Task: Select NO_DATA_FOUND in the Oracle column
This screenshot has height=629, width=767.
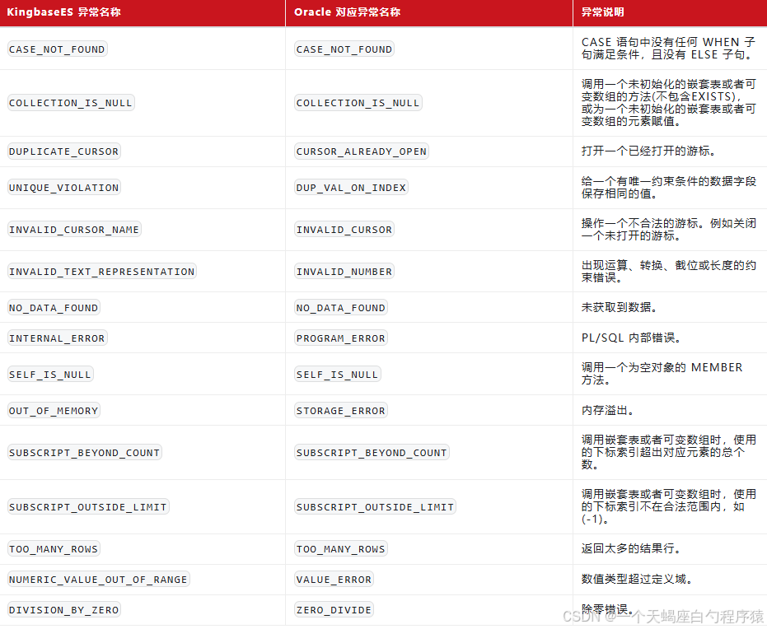Action: tap(341, 308)
